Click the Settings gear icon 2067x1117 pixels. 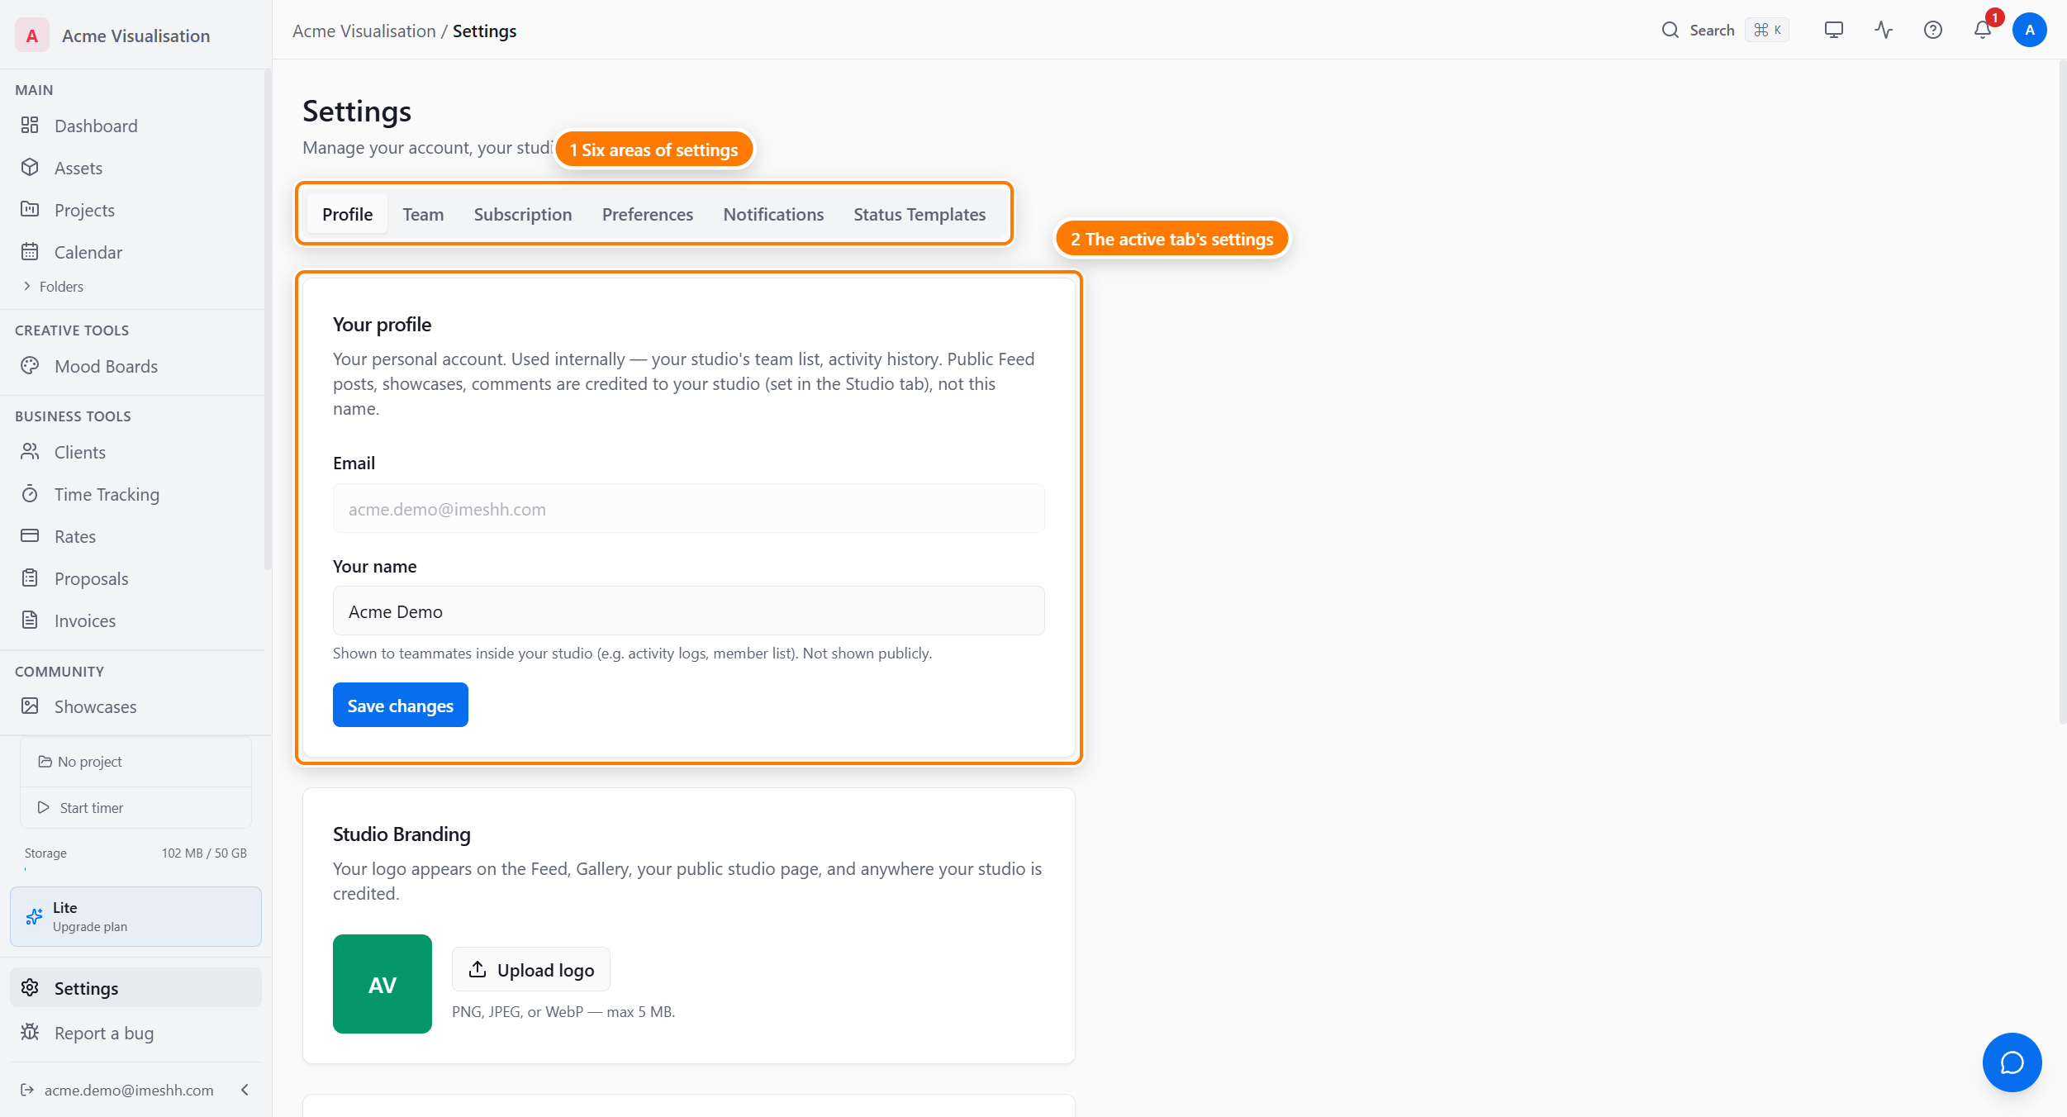pos(30,987)
